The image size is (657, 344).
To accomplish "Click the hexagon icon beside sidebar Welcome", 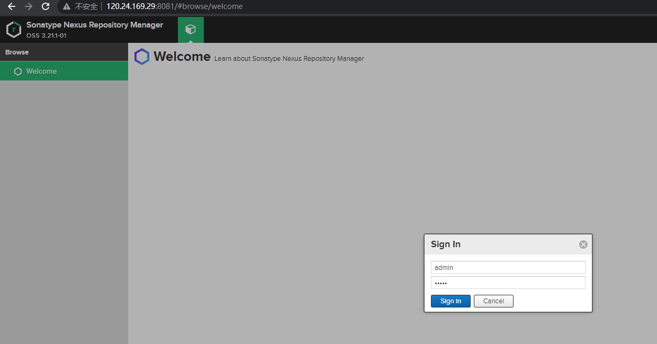I will pos(18,71).
